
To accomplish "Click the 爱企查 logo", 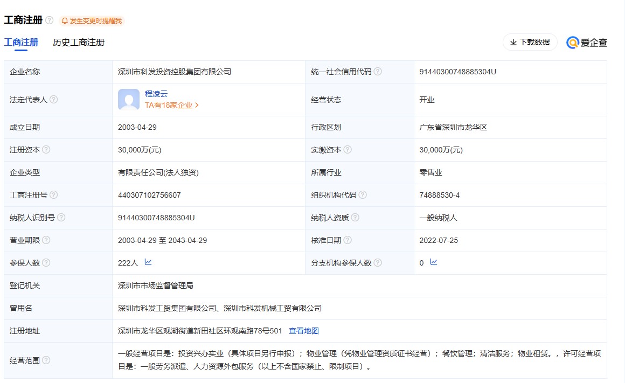I will 587,43.
